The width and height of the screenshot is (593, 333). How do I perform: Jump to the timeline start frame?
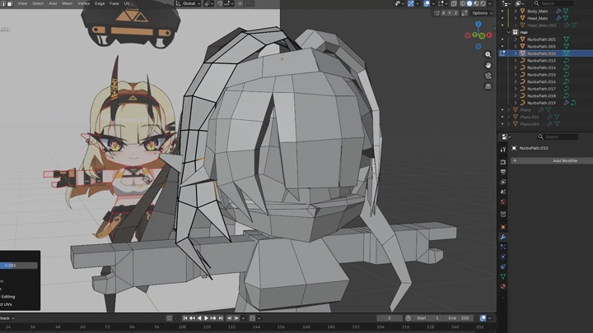point(185,318)
